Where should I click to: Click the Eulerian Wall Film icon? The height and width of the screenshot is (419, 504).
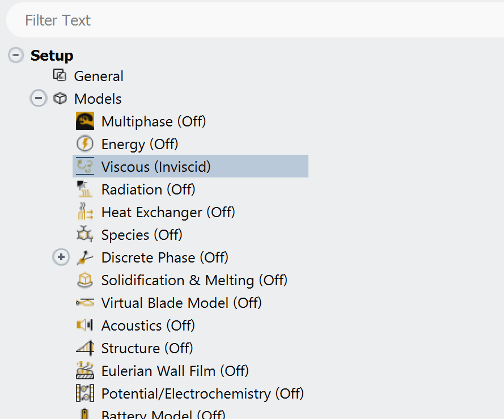click(x=84, y=371)
